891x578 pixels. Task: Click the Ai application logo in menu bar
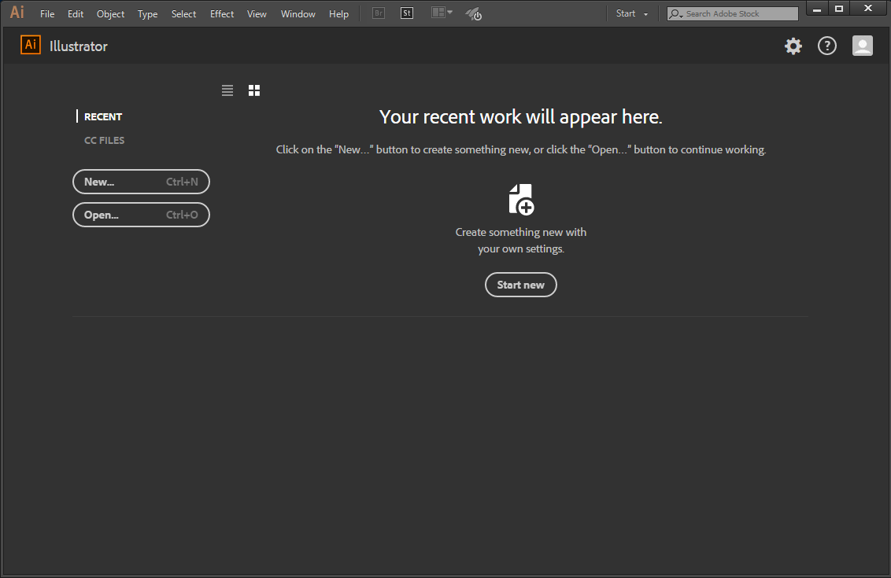[17, 13]
